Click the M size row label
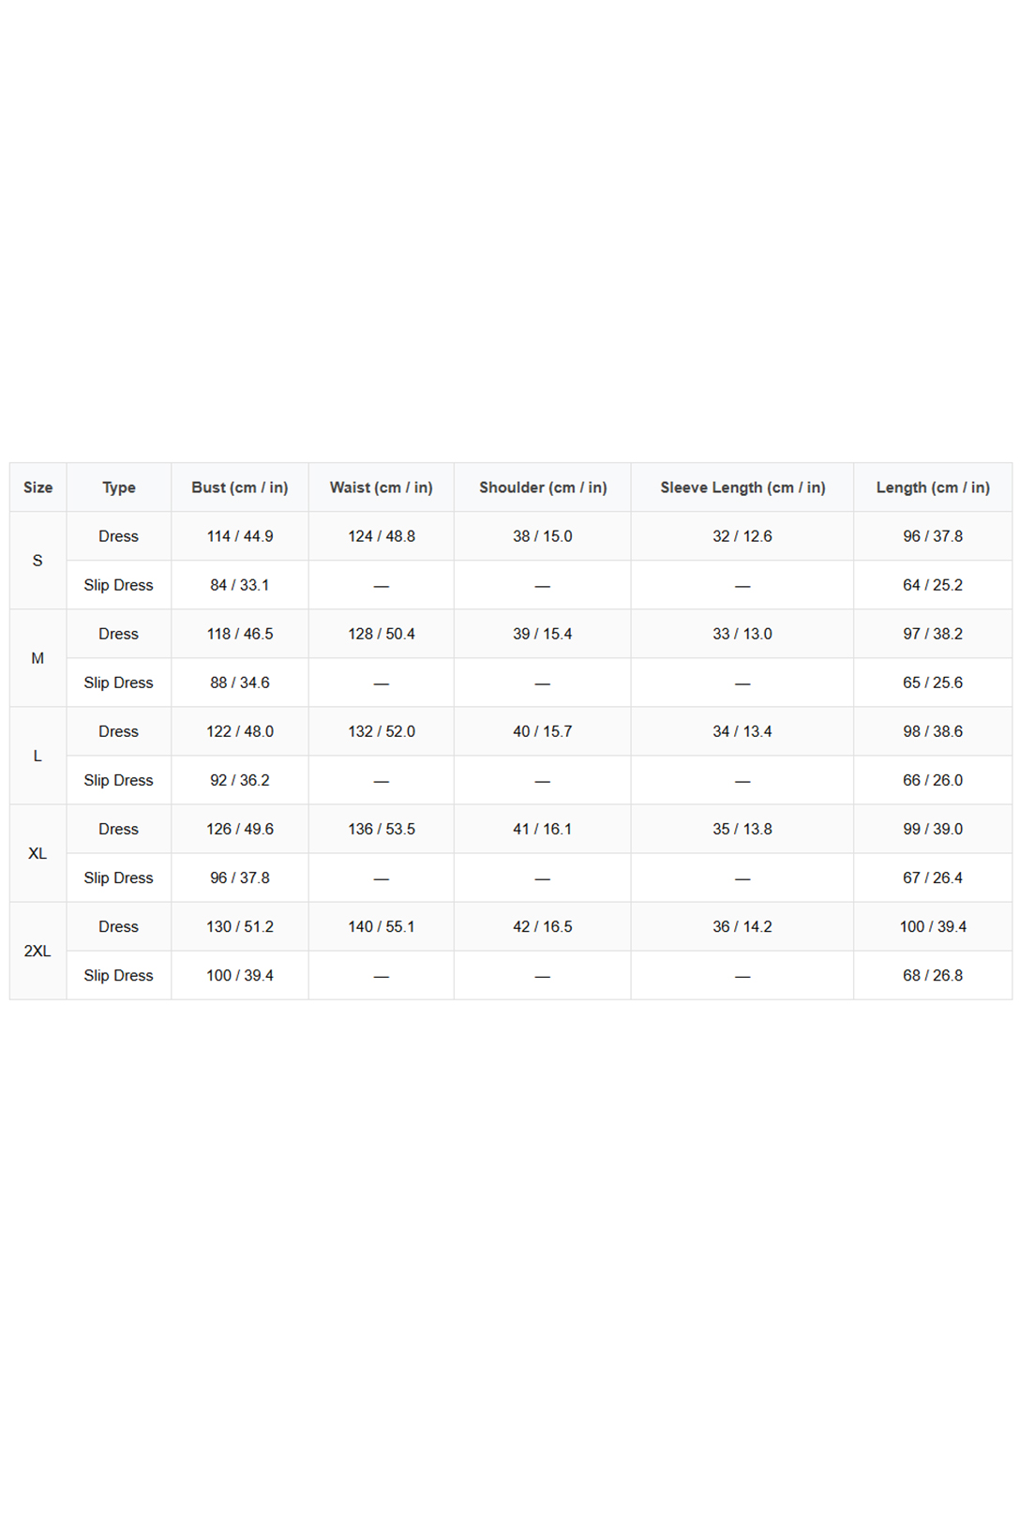Screen dimensions: 1020x1530 [37, 658]
